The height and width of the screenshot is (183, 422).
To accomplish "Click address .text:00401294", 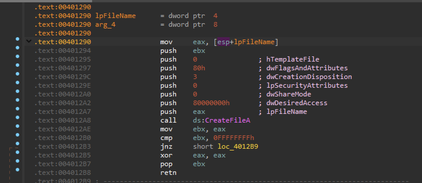I will [63, 51].
